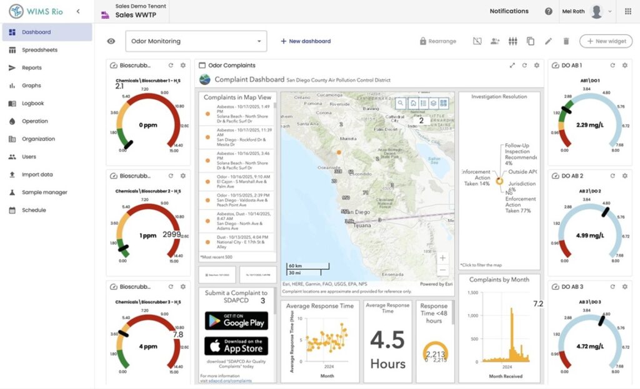The width and height of the screenshot is (640, 389).
Task: Expand the Odor Complaints widget fullscreen
Action: 512,66
